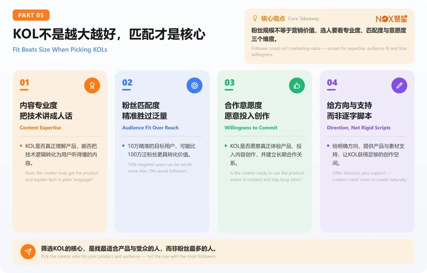Click the Content Expertise label
This screenshot has width=427, height=273.
click(x=40, y=127)
